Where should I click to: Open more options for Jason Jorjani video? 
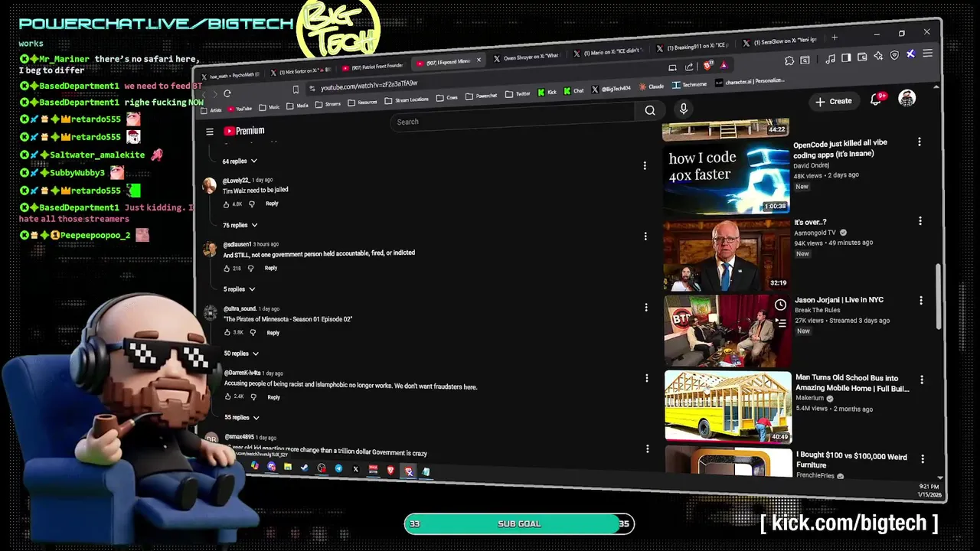click(921, 301)
